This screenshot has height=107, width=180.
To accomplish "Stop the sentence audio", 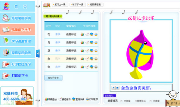I will (118, 88).
